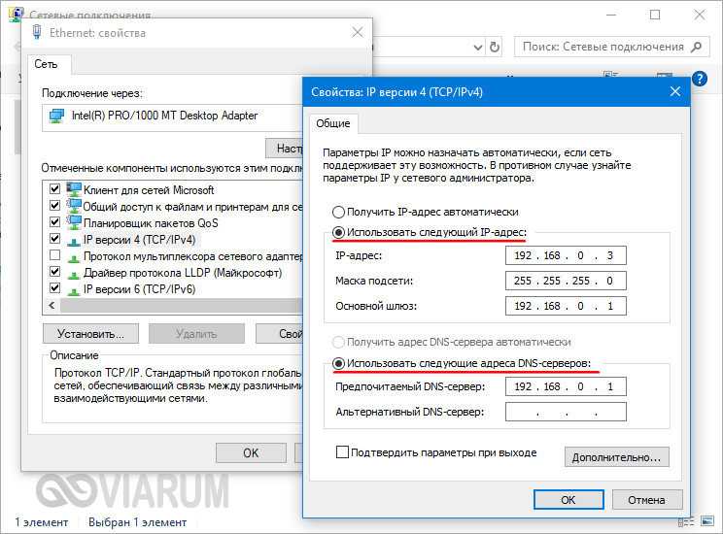This screenshot has width=723, height=534.
Task: Minimize the Network connections window
Action: pos(611,15)
